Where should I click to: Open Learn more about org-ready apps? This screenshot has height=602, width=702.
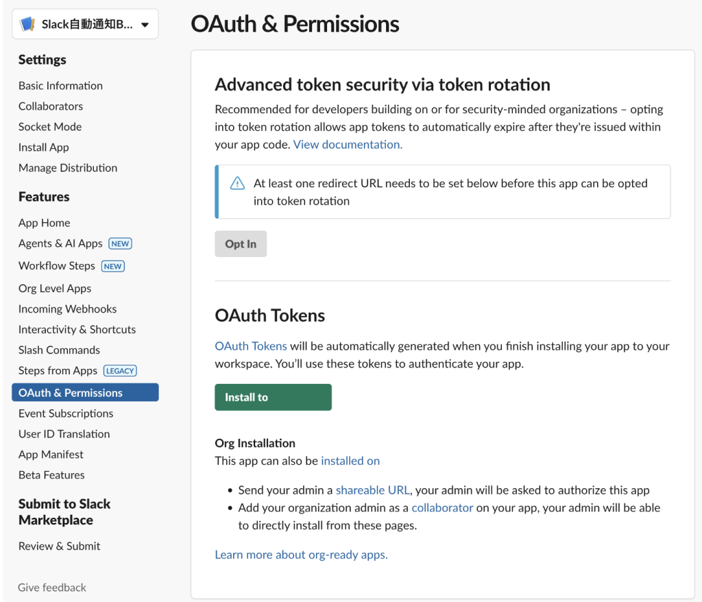302,555
